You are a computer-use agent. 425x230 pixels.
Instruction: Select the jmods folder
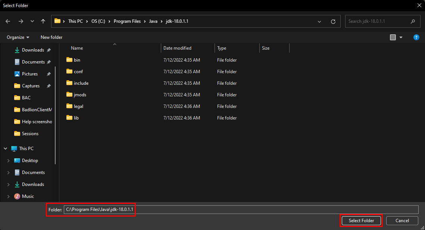coord(80,95)
